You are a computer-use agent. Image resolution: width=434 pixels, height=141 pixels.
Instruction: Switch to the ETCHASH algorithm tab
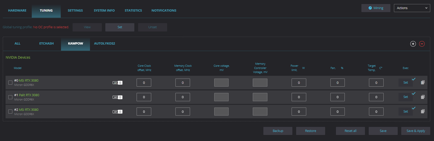(46, 44)
